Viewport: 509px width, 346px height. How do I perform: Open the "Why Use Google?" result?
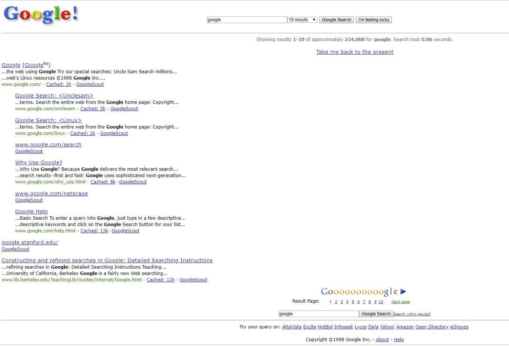39,163
